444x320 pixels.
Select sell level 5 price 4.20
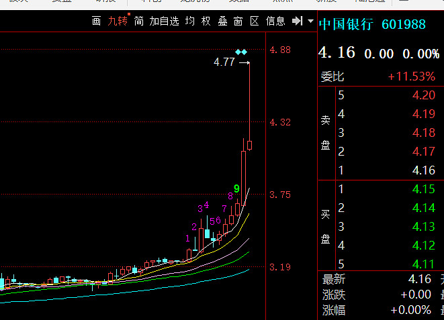424,95
